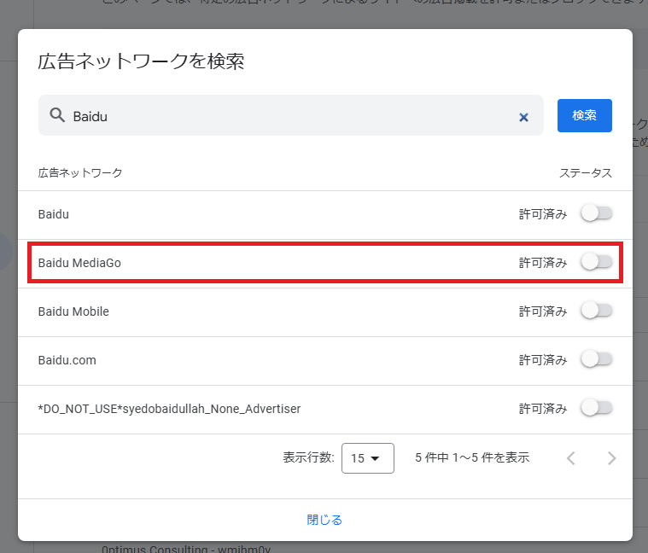Clear the Baidu search text
Viewport: 648px width, 553px height.
coord(523,117)
